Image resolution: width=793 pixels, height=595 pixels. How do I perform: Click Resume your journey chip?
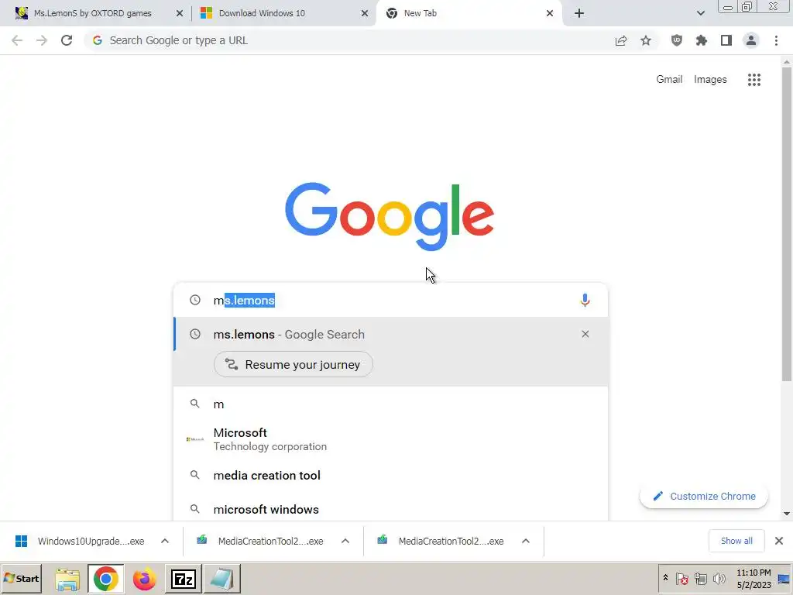[294, 364]
